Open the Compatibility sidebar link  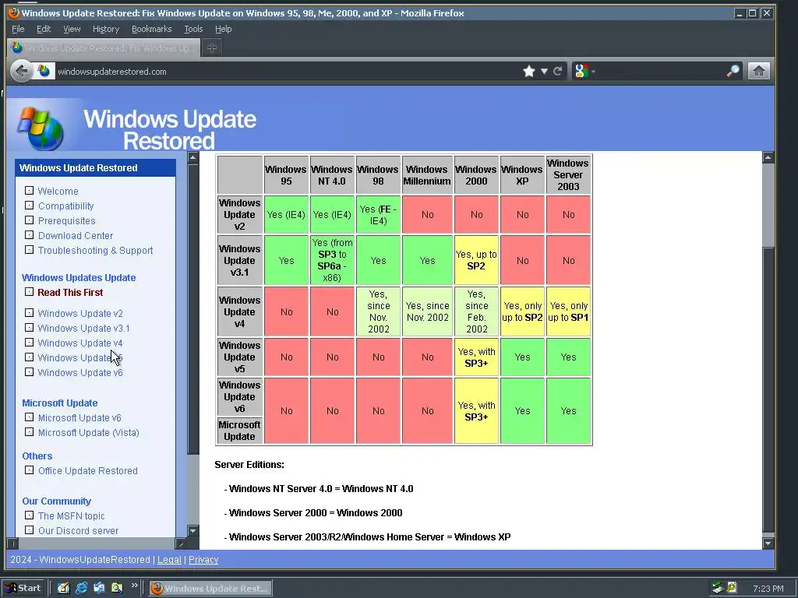pos(66,206)
